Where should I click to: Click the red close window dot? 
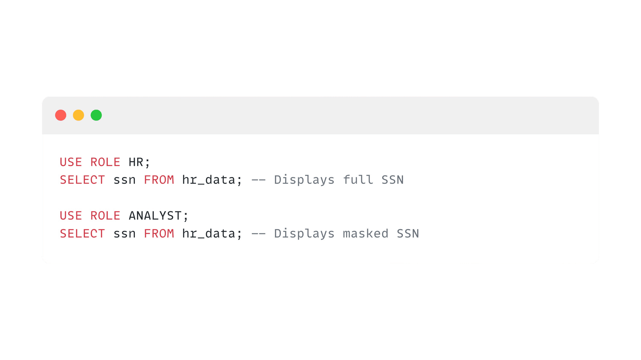pos(61,115)
